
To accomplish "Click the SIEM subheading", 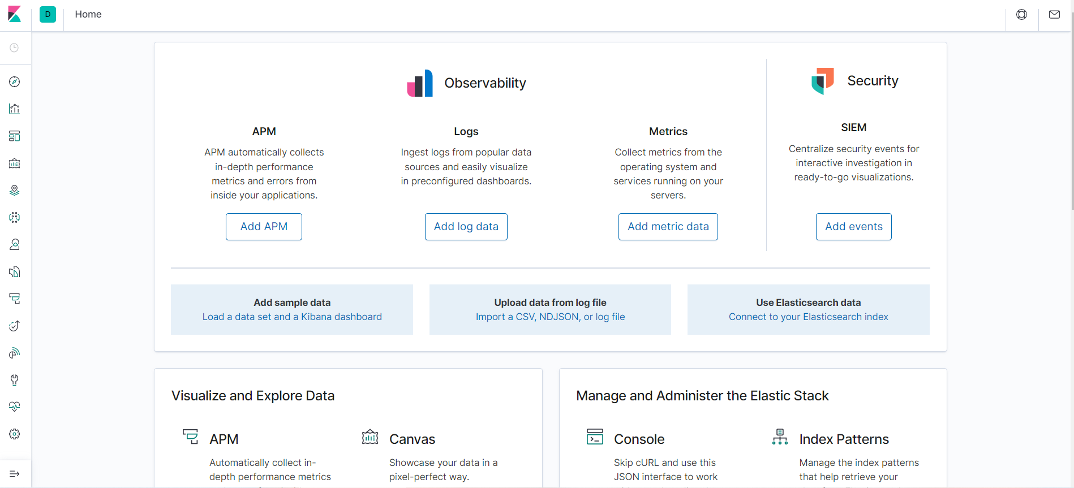I will pos(854,128).
